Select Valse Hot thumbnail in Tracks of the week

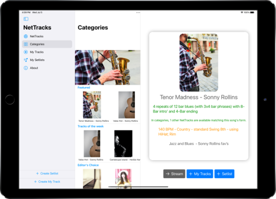coord(92,144)
